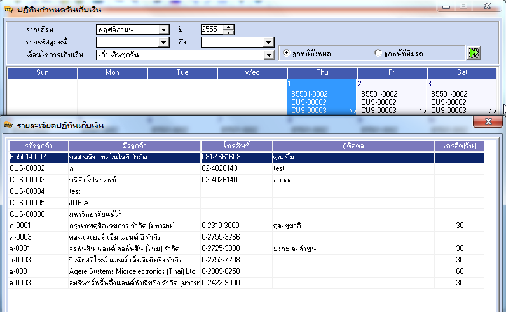Click the 'my' icon of detail window

8,125
